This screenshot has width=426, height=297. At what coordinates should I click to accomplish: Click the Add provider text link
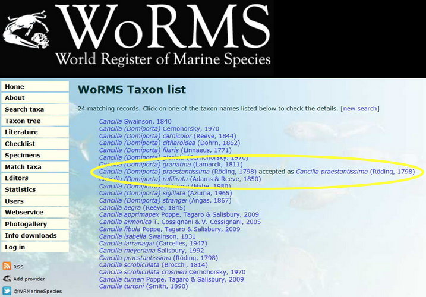pos(29,279)
